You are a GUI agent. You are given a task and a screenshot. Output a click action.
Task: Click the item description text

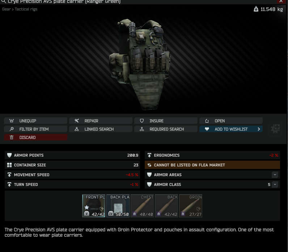(139, 232)
